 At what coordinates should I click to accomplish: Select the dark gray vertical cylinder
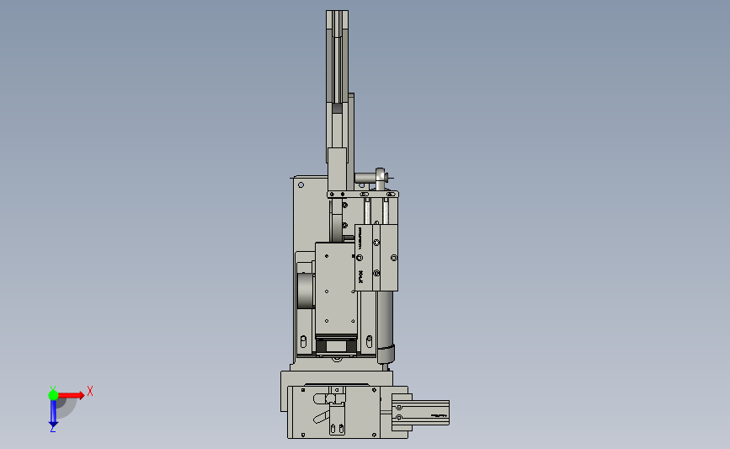click(385, 327)
